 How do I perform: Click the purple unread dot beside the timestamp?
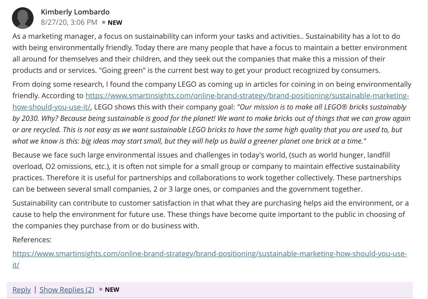coord(104,22)
